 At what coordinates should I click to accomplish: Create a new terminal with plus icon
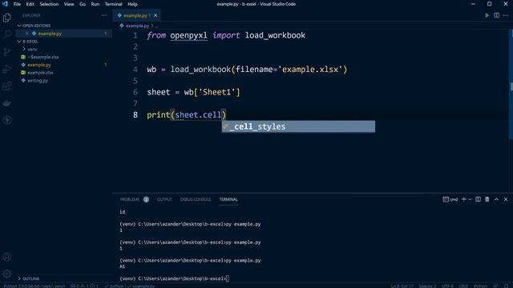click(463, 199)
